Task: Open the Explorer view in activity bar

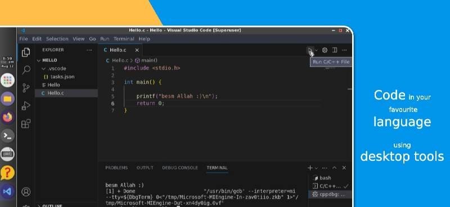Action: tap(26, 52)
